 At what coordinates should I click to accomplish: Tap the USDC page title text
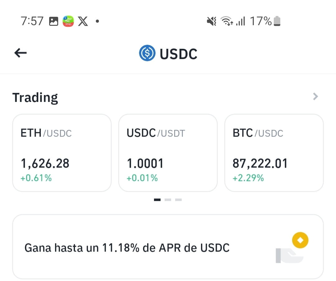tap(179, 54)
